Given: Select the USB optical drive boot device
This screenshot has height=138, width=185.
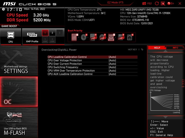Looking at the screenshot, I should (102, 37).
